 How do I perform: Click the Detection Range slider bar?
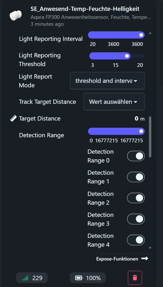[x=116, y=131]
